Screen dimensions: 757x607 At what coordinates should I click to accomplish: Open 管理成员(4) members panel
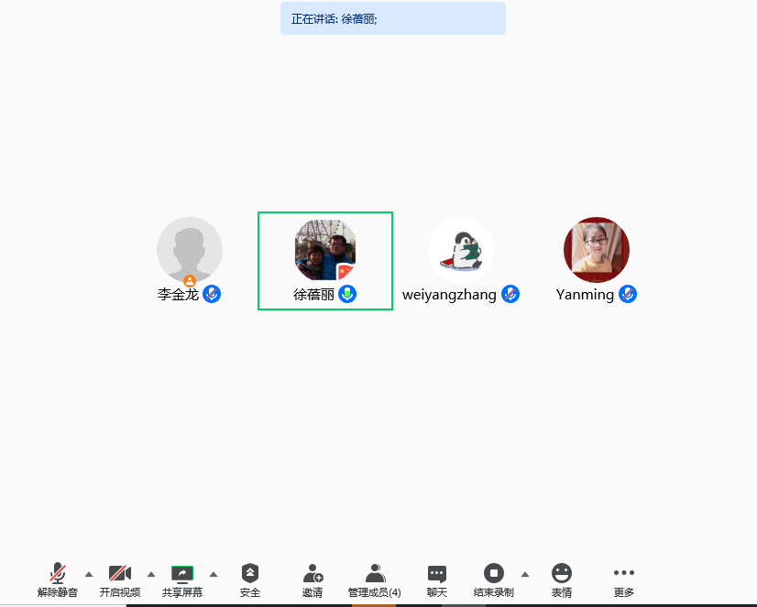click(x=375, y=574)
